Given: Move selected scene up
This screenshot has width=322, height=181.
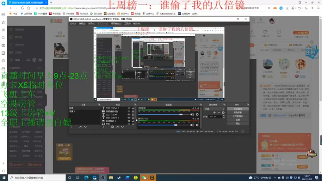Looking at the screenshot, I should coord(81,127).
